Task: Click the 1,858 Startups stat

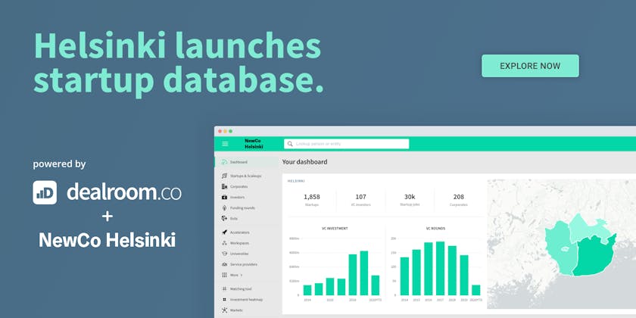Action: [311, 200]
